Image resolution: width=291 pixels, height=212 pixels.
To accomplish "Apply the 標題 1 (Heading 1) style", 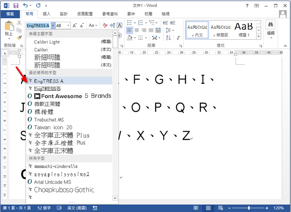I will (244, 30).
